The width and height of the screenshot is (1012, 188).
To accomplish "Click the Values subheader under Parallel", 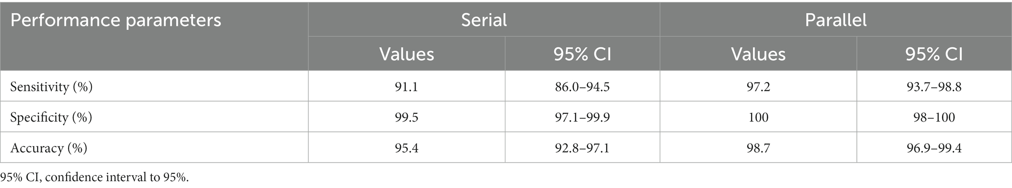I will tap(758, 54).
